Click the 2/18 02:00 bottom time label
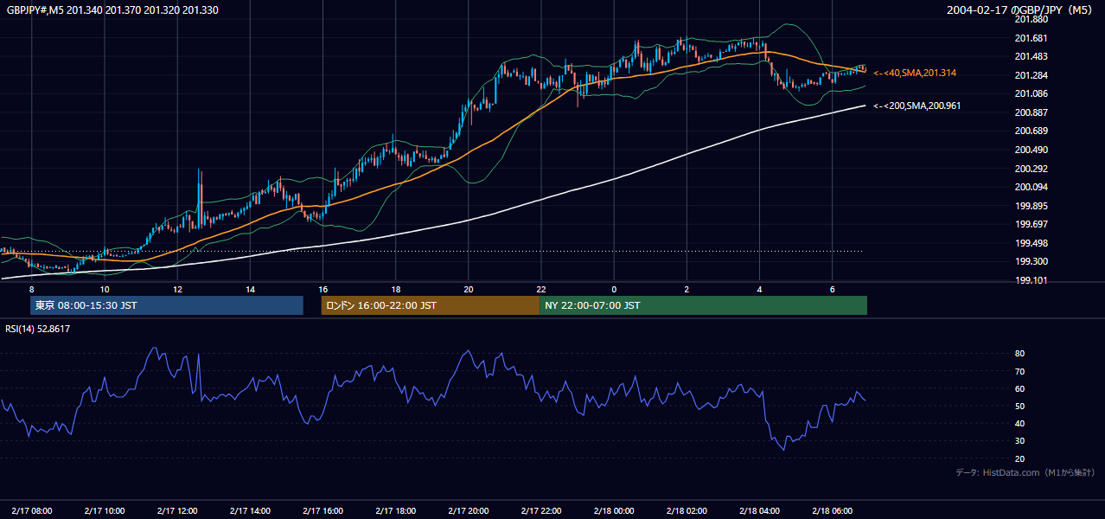Viewport: 1105px width, 519px height. pos(687,511)
